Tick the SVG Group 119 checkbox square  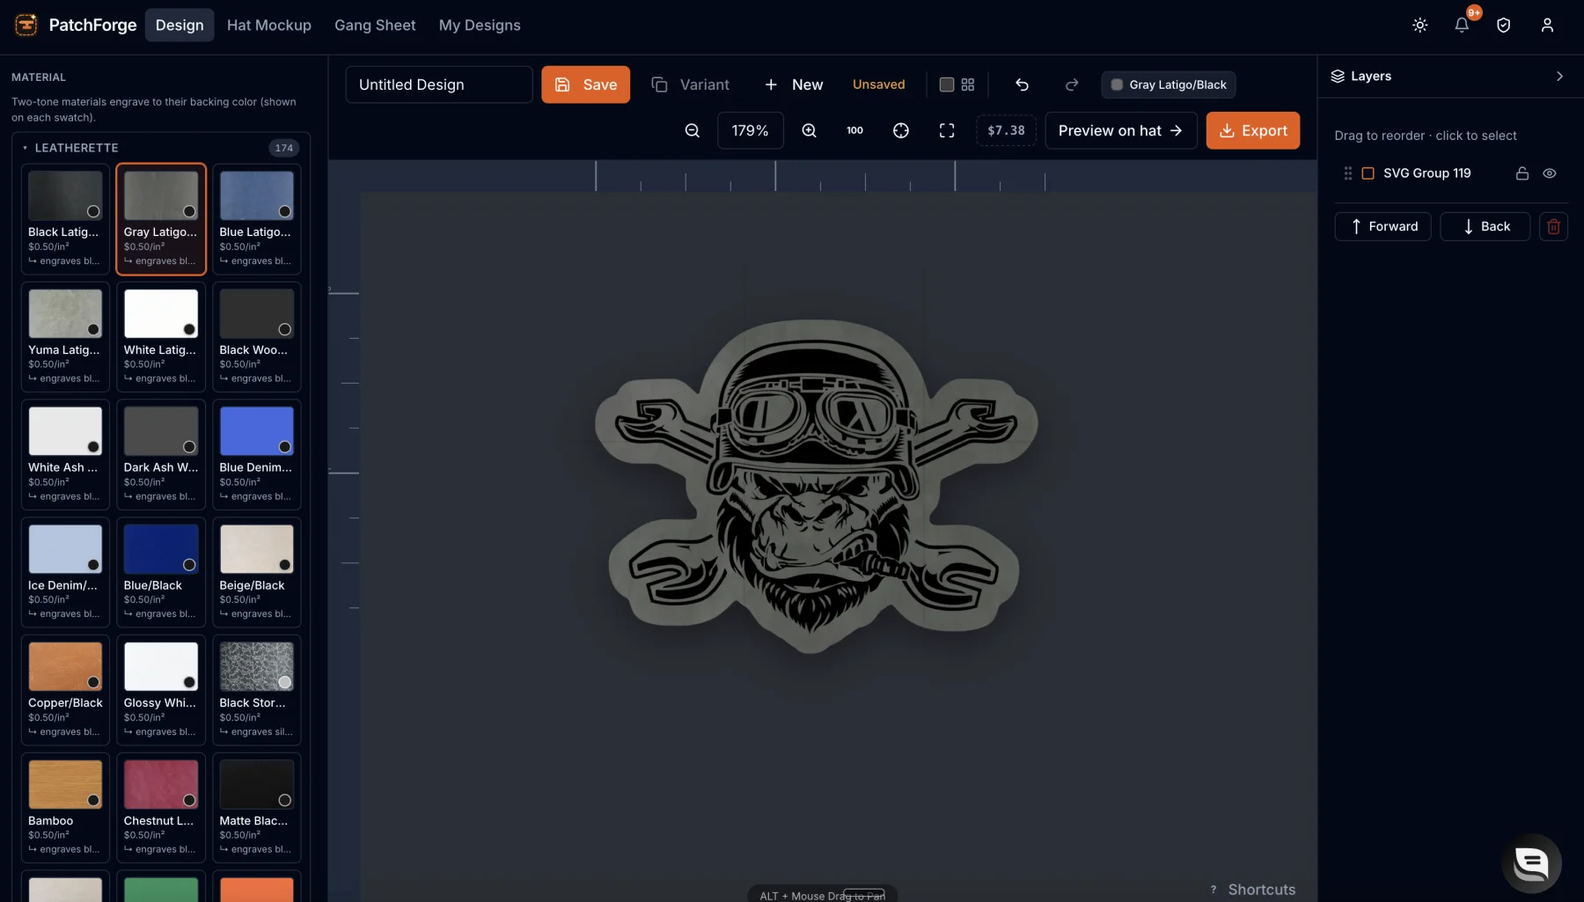click(x=1368, y=173)
